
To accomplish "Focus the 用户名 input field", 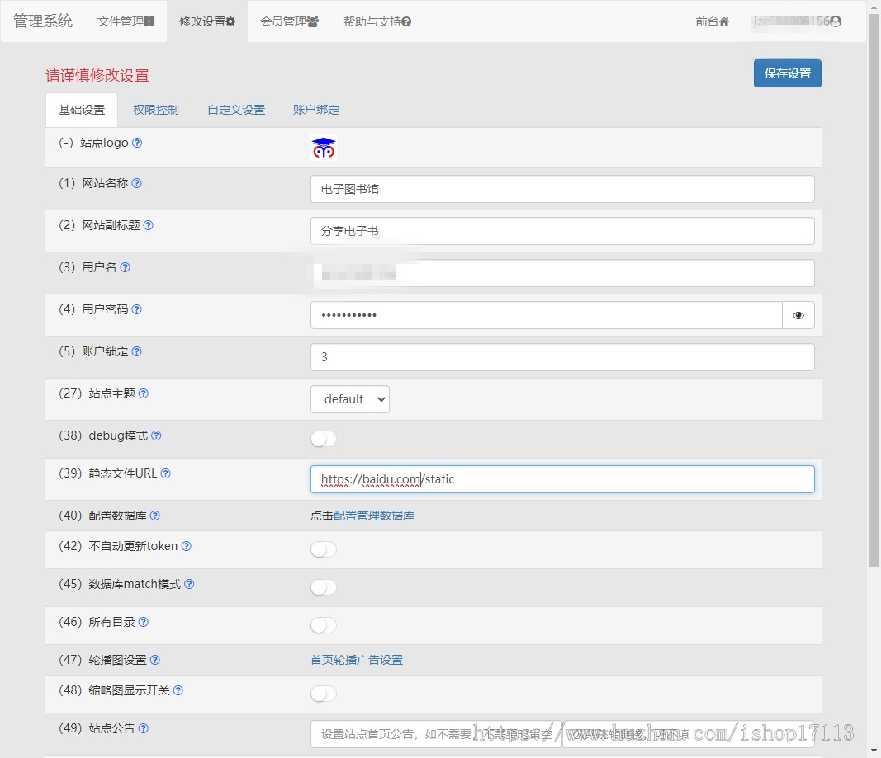I will point(562,273).
